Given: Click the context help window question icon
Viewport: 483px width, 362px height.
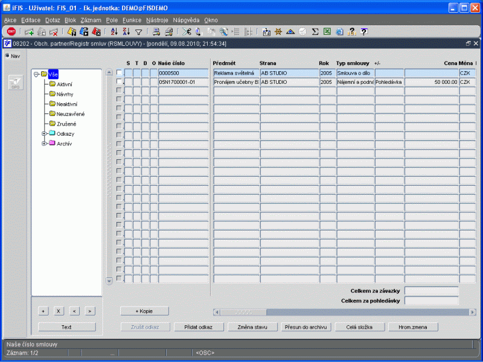Looking at the screenshot, I should pos(364,31).
